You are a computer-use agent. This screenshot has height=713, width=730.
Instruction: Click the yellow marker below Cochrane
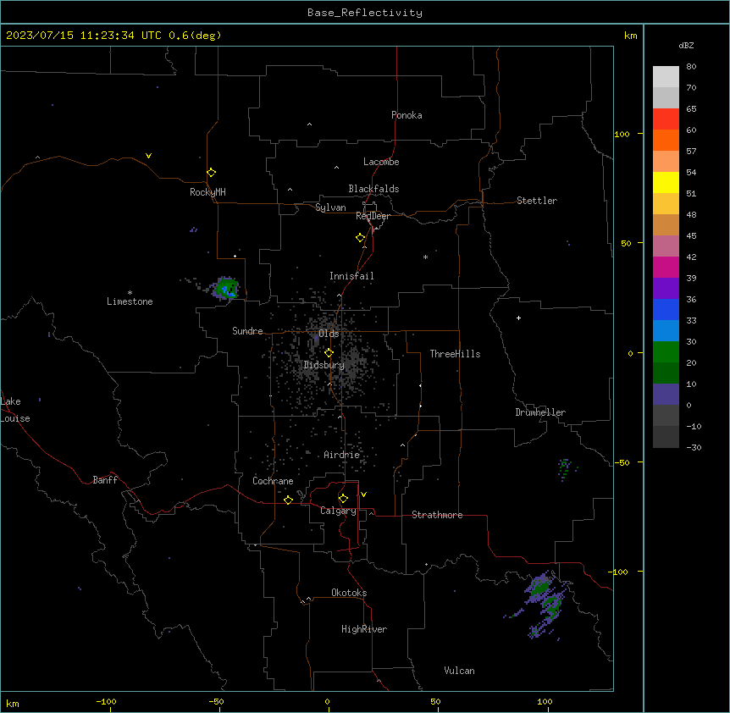288,500
